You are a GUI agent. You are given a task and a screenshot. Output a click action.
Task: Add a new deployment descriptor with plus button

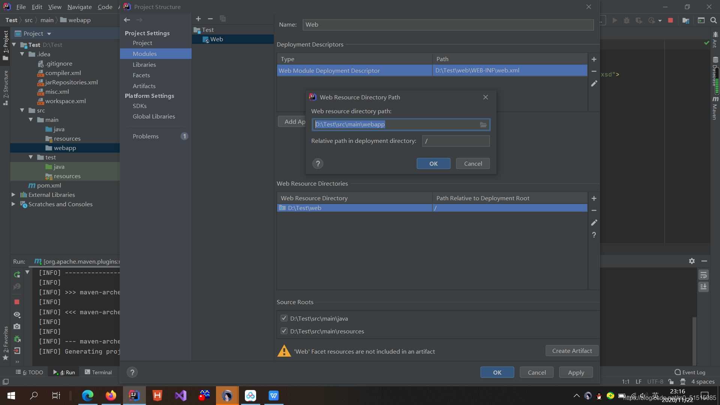click(594, 59)
